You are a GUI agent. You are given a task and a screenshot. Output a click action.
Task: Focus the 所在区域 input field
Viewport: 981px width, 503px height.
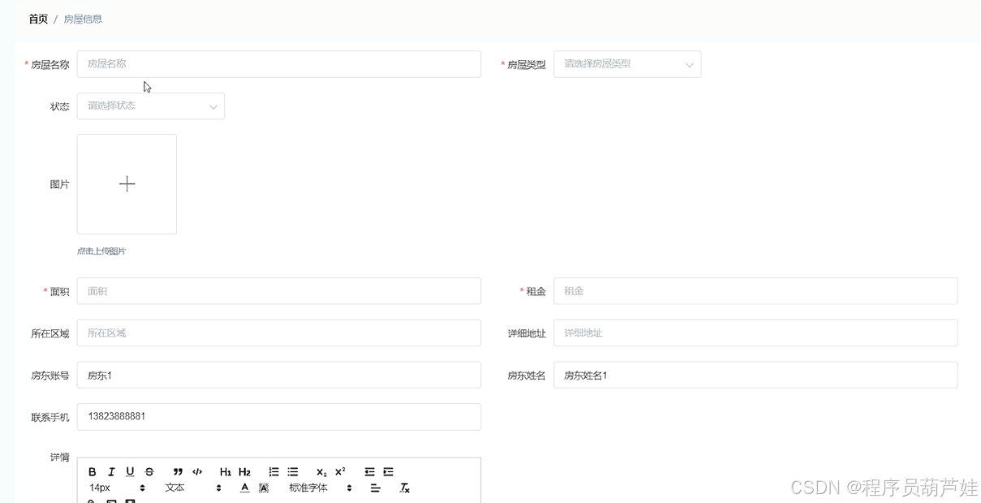[279, 333]
